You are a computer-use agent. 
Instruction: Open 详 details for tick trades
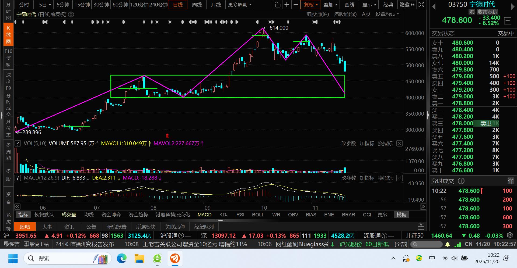point(511,181)
